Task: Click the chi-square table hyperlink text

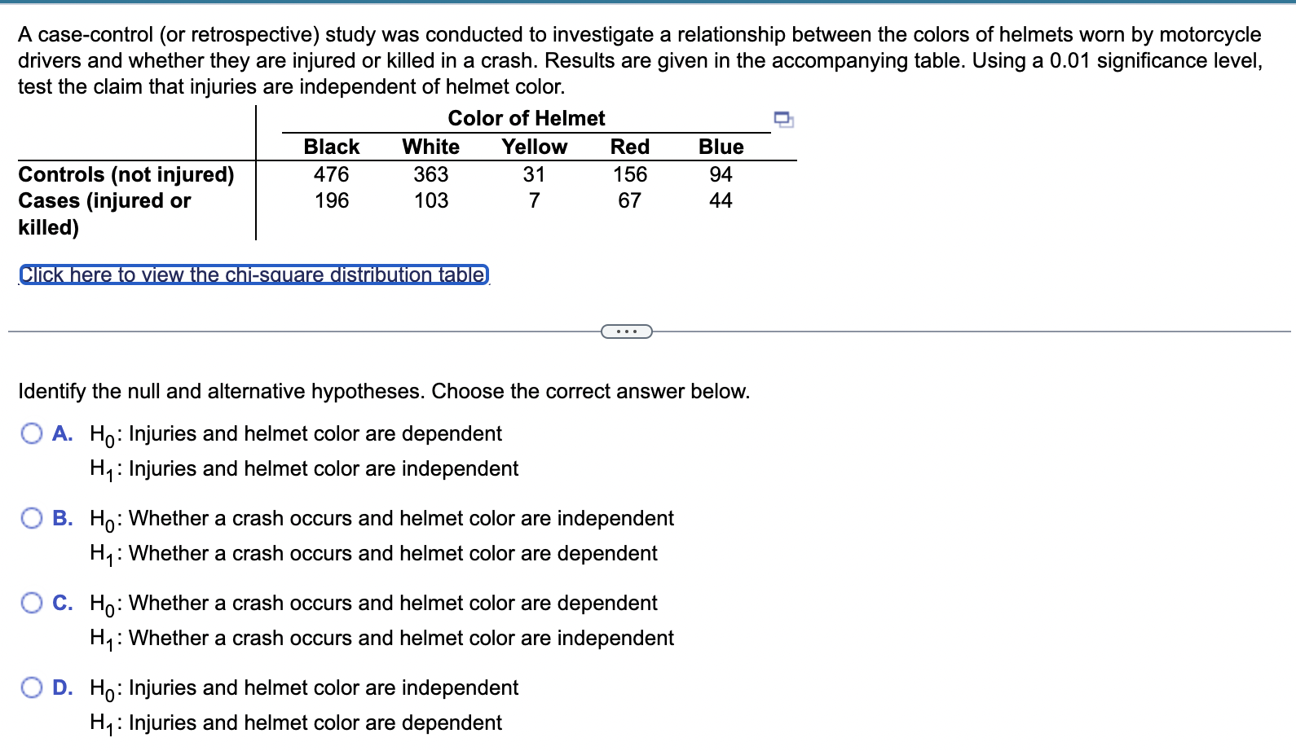Action: click(253, 274)
